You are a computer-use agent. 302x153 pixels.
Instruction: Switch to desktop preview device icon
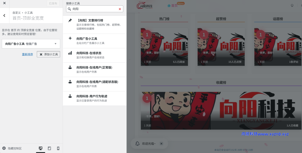[40, 148]
